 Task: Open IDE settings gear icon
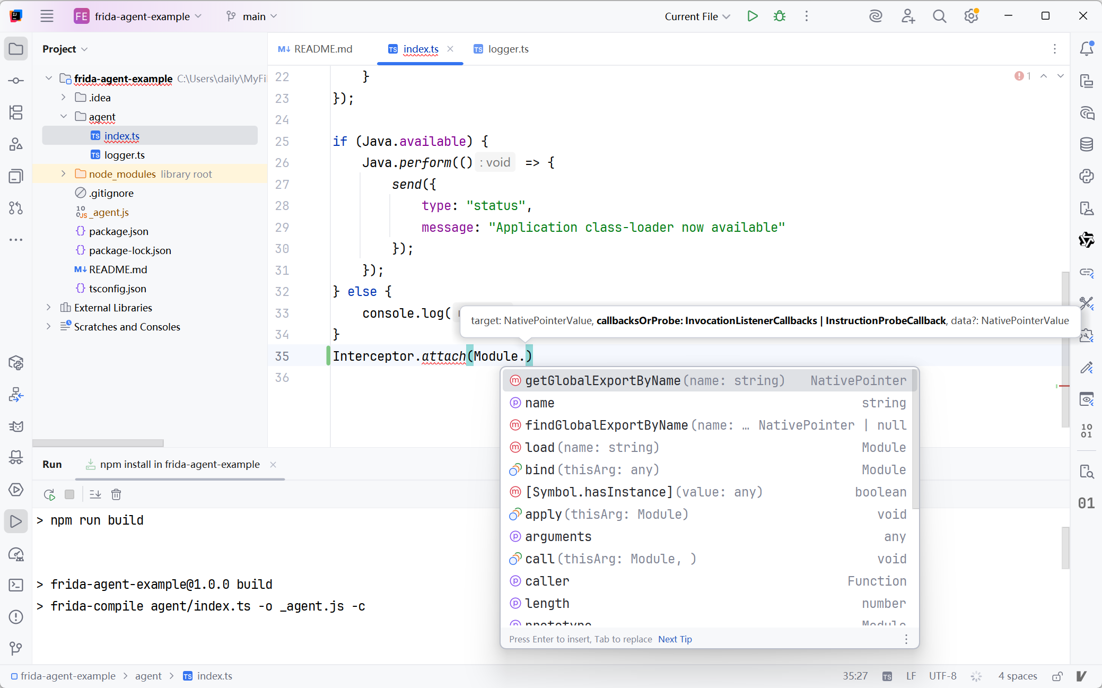pos(970,16)
